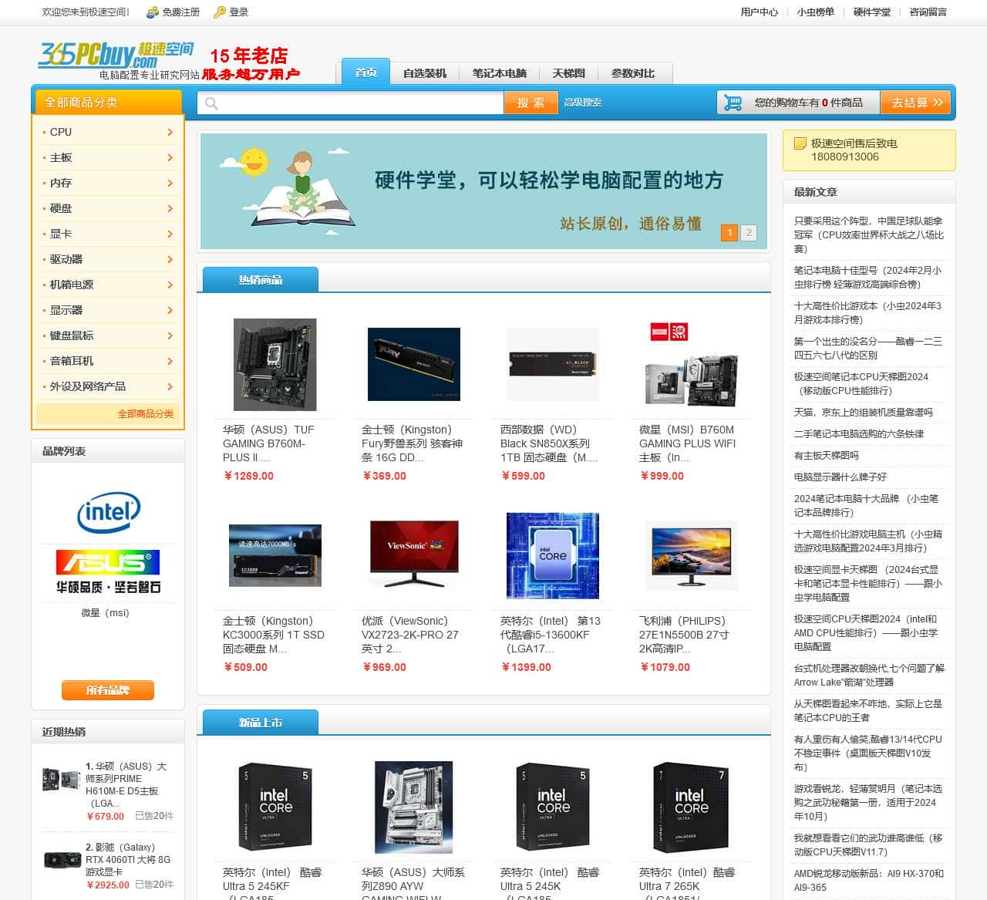
Task: Click into the product search field
Action: (351, 103)
